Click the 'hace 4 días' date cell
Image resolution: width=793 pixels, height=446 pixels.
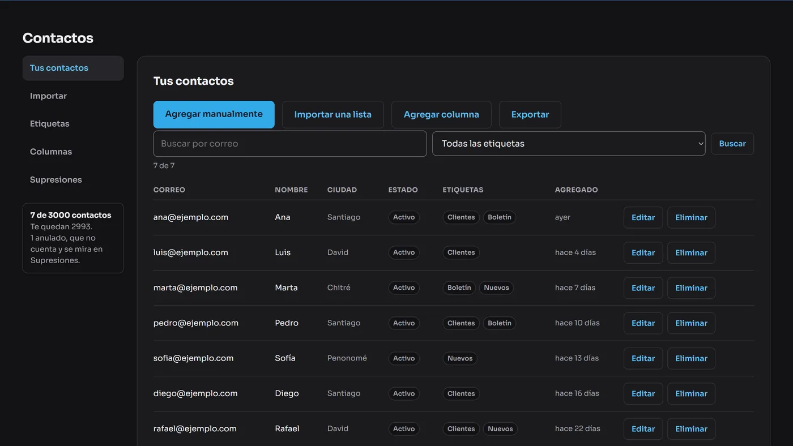click(575, 252)
